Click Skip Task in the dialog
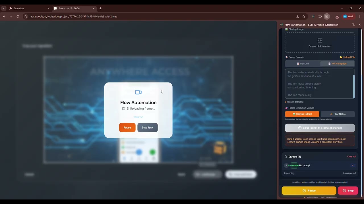Screen dimensions: 364x204 pyautogui.click(x=147, y=127)
